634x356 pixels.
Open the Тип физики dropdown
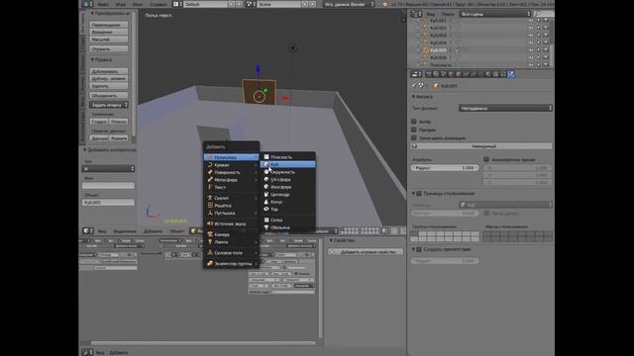point(505,108)
